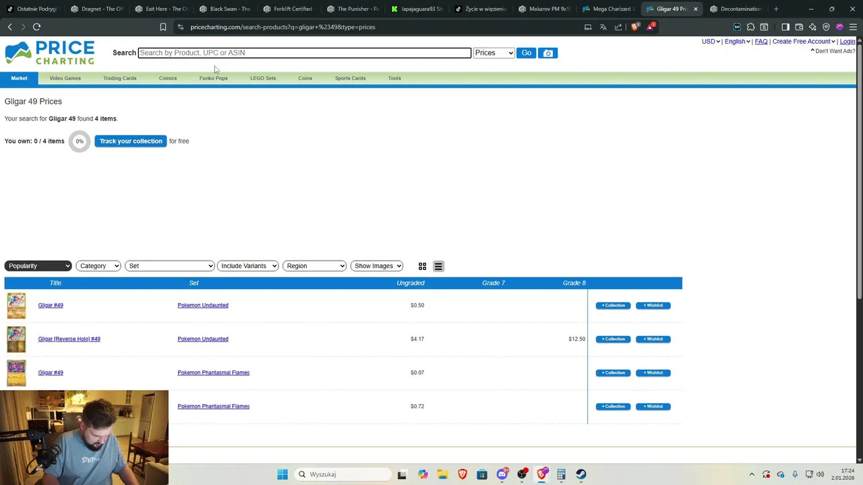Open the Category filter dropdown
Screen dimensions: 863x485
pos(98,266)
